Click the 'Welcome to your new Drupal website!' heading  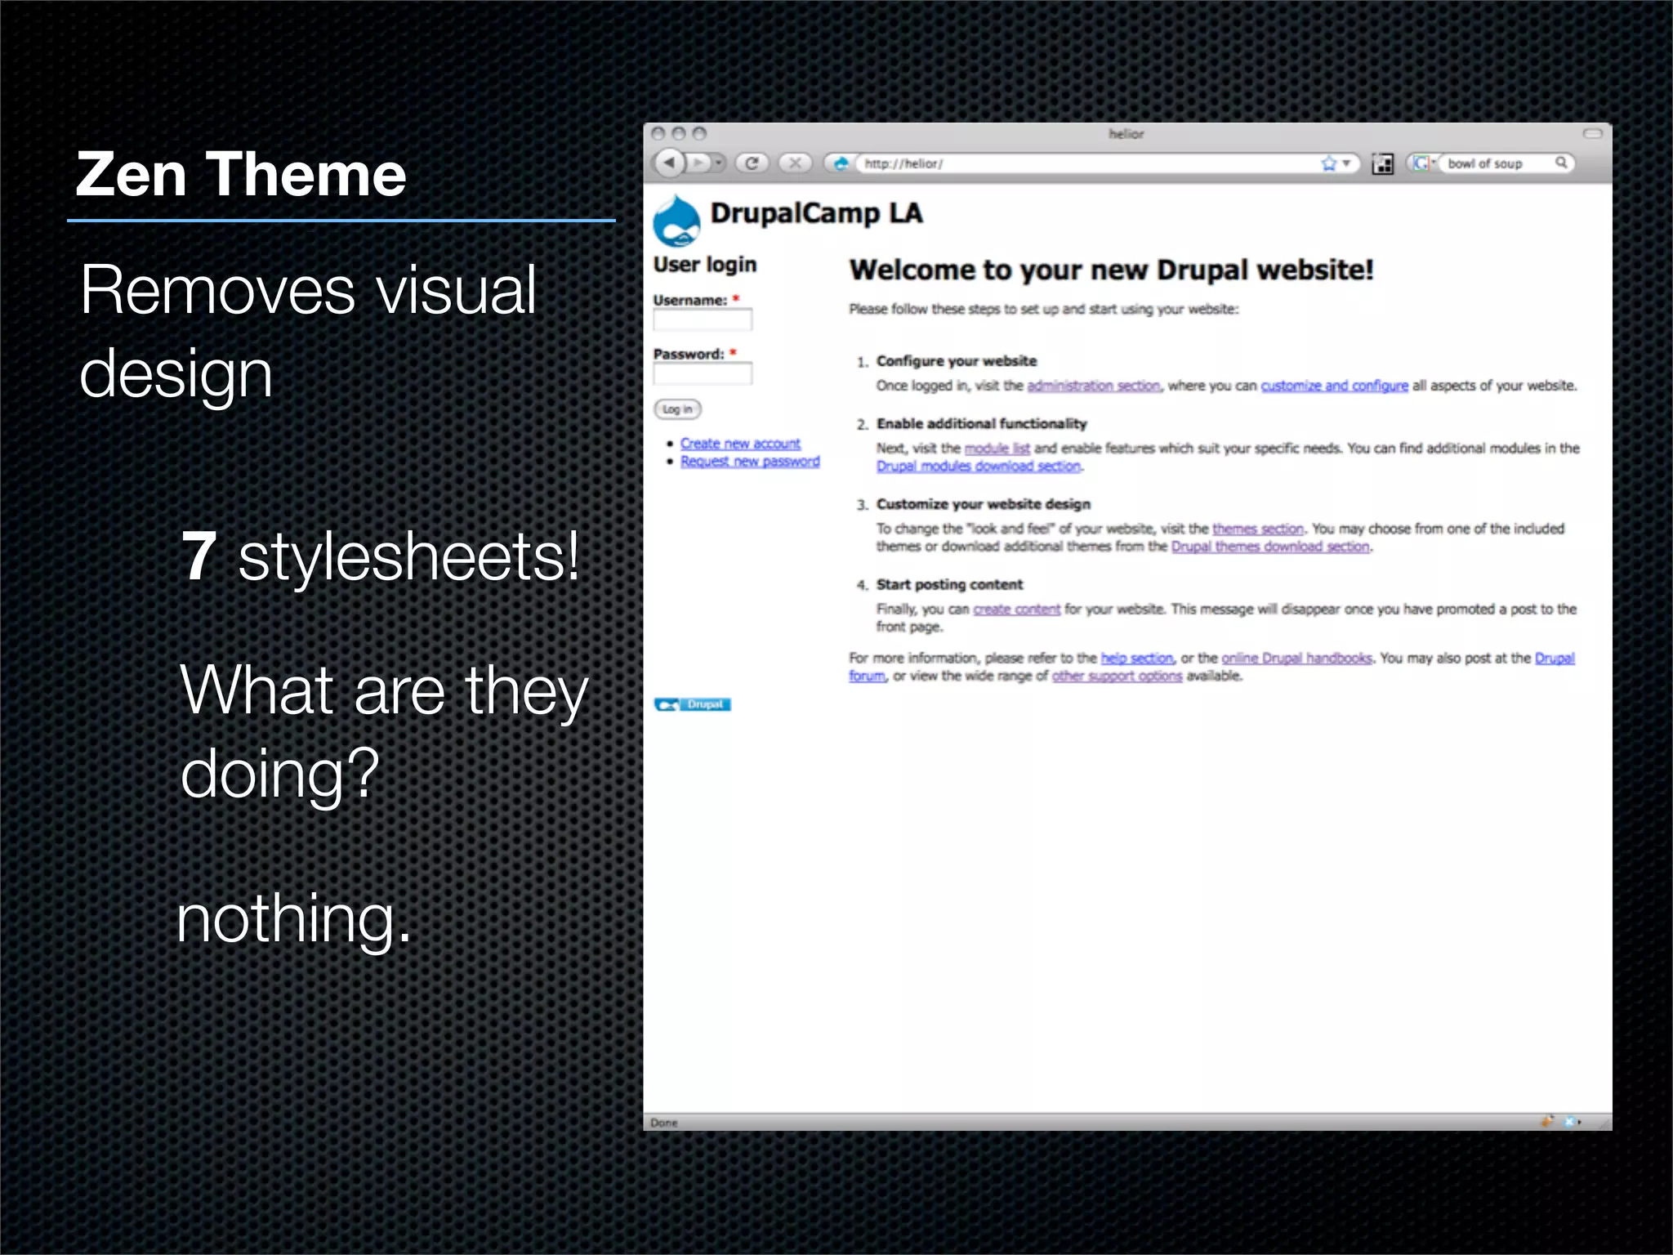(x=1111, y=270)
